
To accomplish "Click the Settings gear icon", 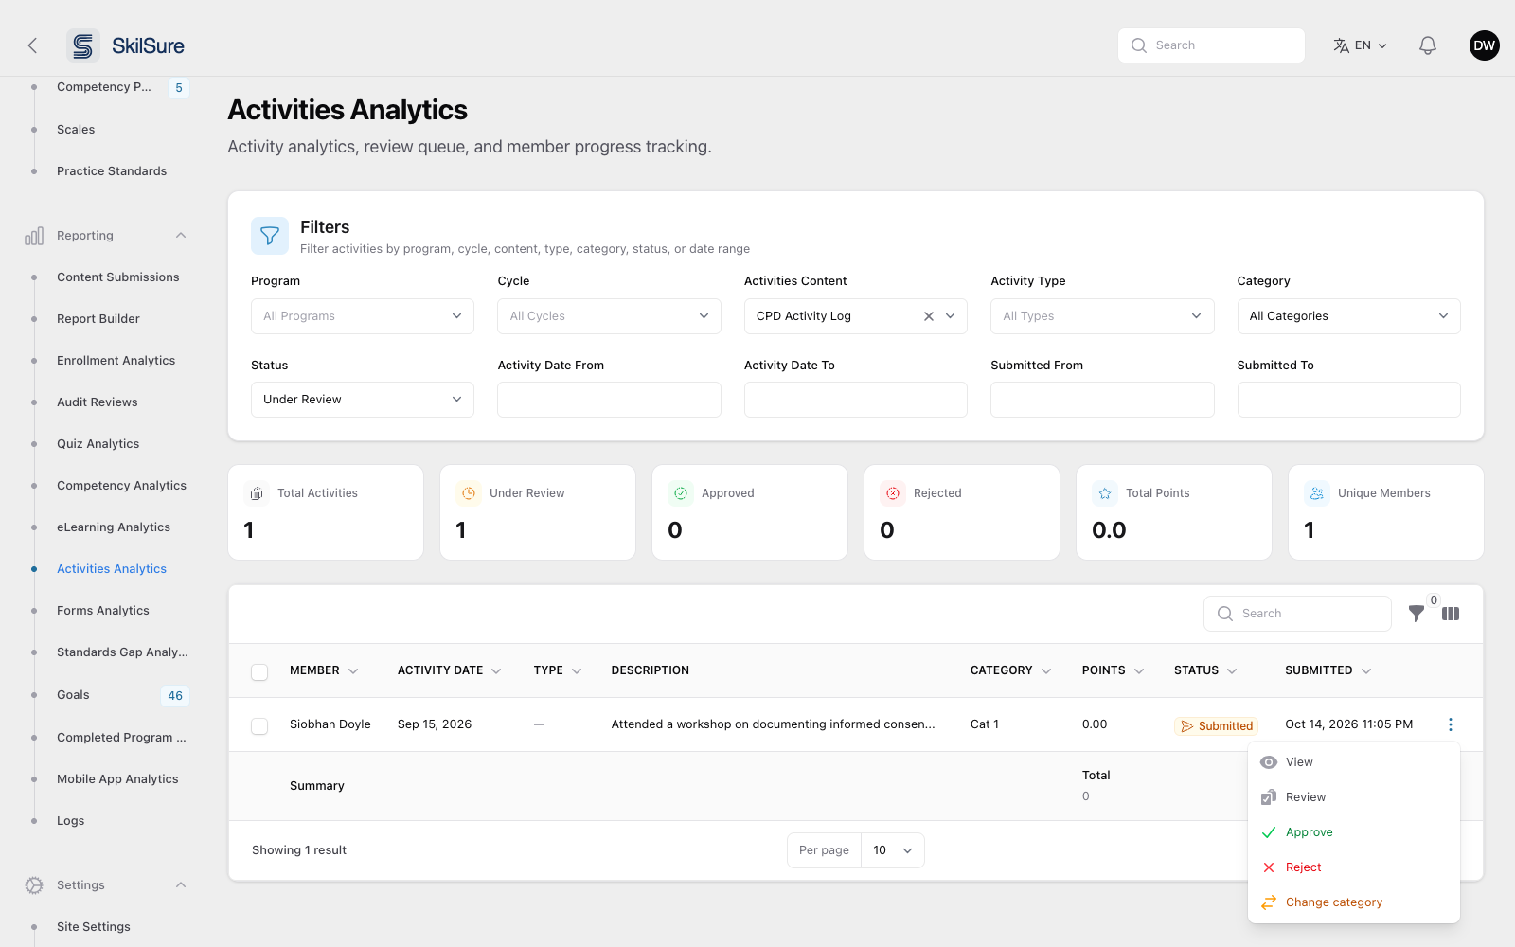I will click(x=34, y=885).
